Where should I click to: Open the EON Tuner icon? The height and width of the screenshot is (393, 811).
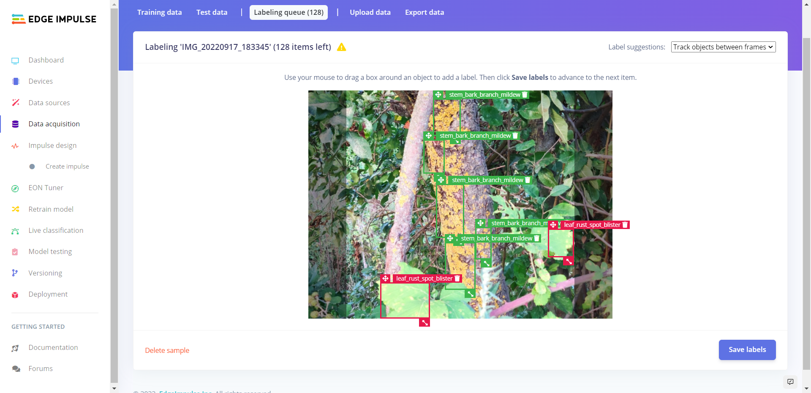[x=15, y=188]
